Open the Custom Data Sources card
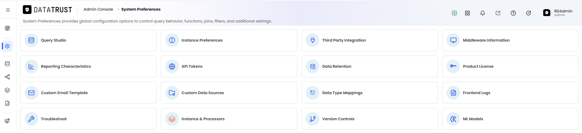 pyautogui.click(x=229, y=93)
